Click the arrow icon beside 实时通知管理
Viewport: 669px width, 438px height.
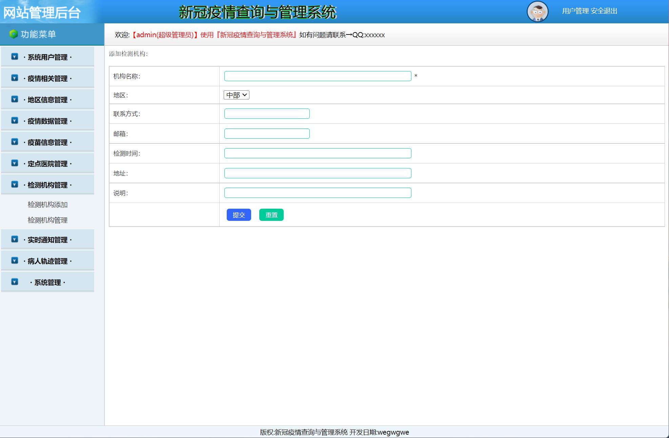pos(15,239)
